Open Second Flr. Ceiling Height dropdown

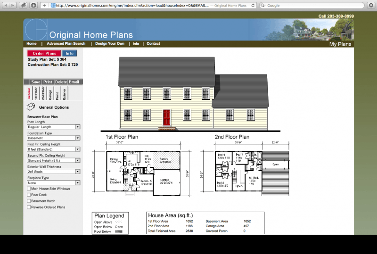[x=54, y=160]
